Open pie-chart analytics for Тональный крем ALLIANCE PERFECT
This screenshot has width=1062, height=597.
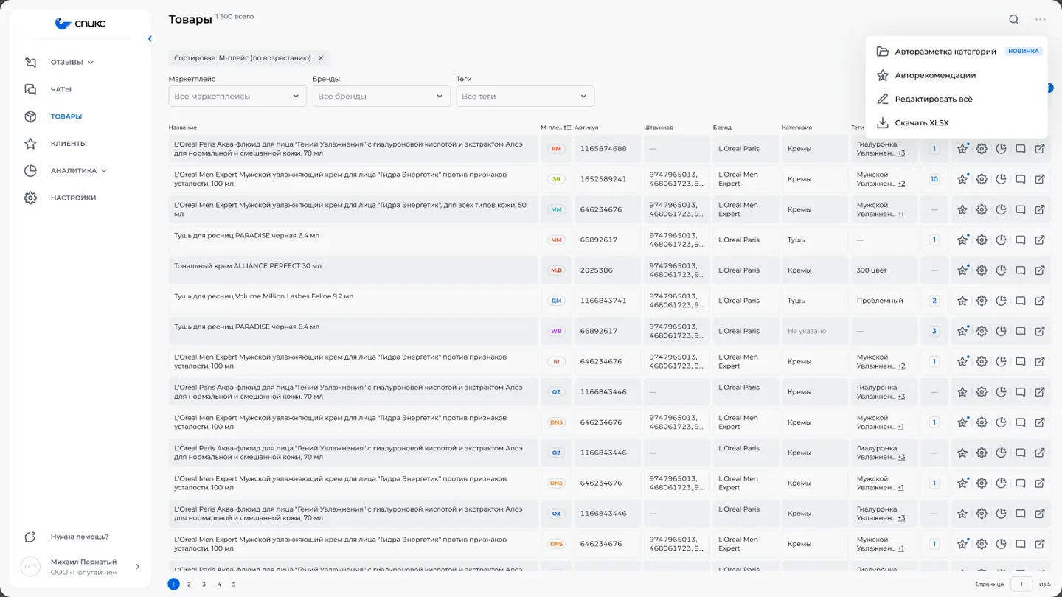pyautogui.click(x=1001, y=270)
